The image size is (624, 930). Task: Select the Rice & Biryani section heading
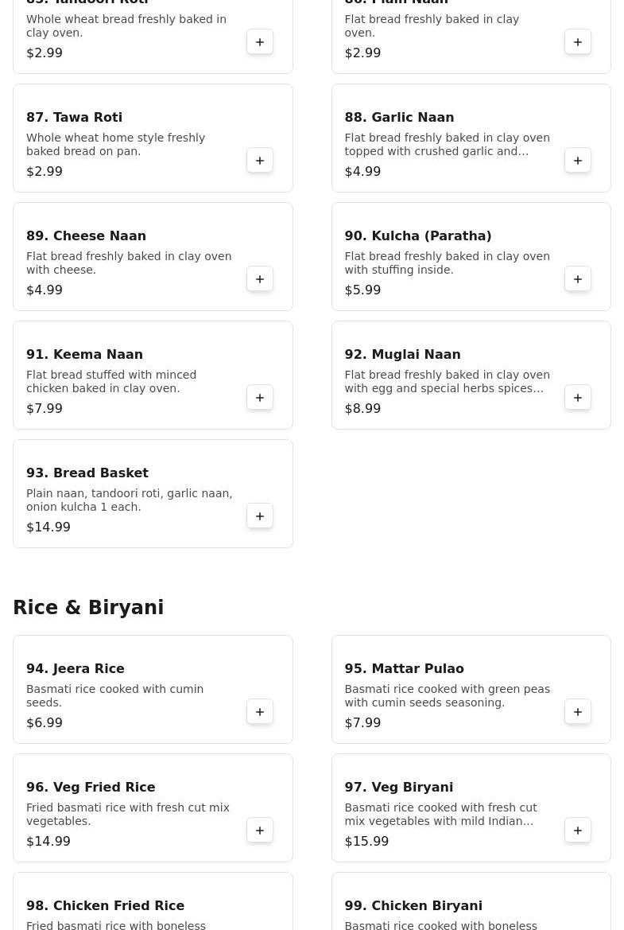point(88,608)
